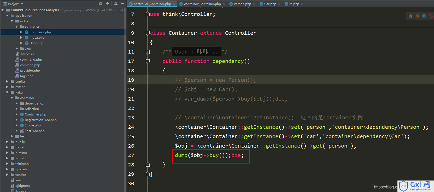Click the command.php file icon
Viewport: 434px width, 192px height.
(x=17, y=60)
